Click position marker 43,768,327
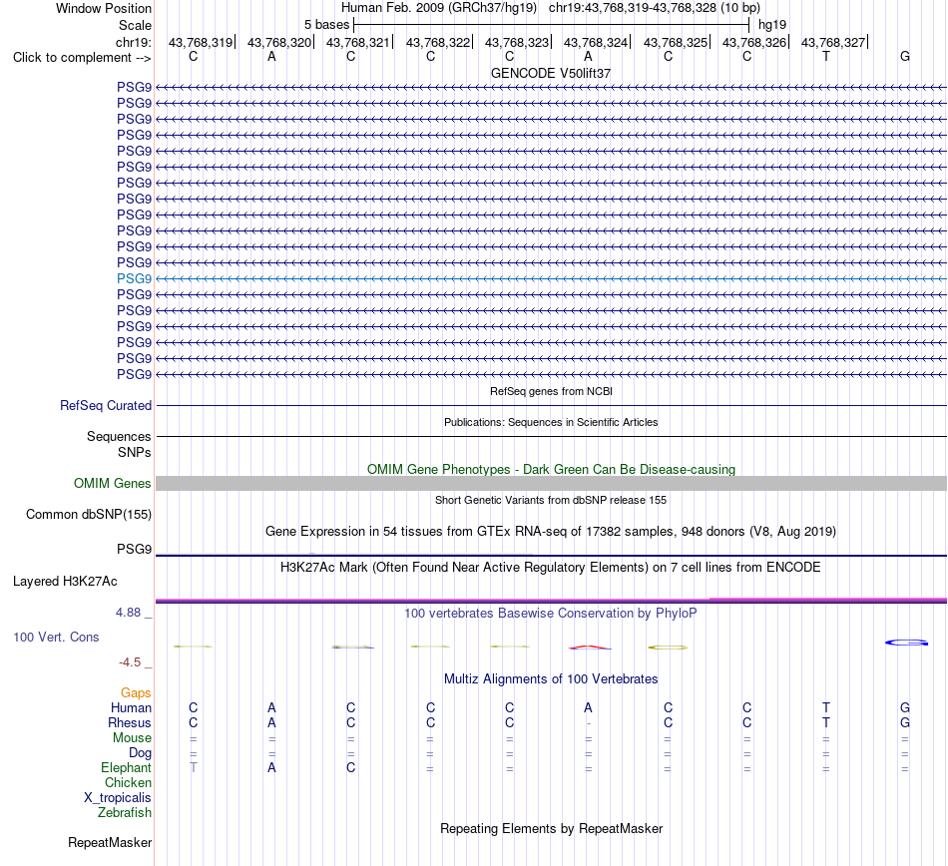Viewport: 948px width, 866px height. (x=833, y=42)
